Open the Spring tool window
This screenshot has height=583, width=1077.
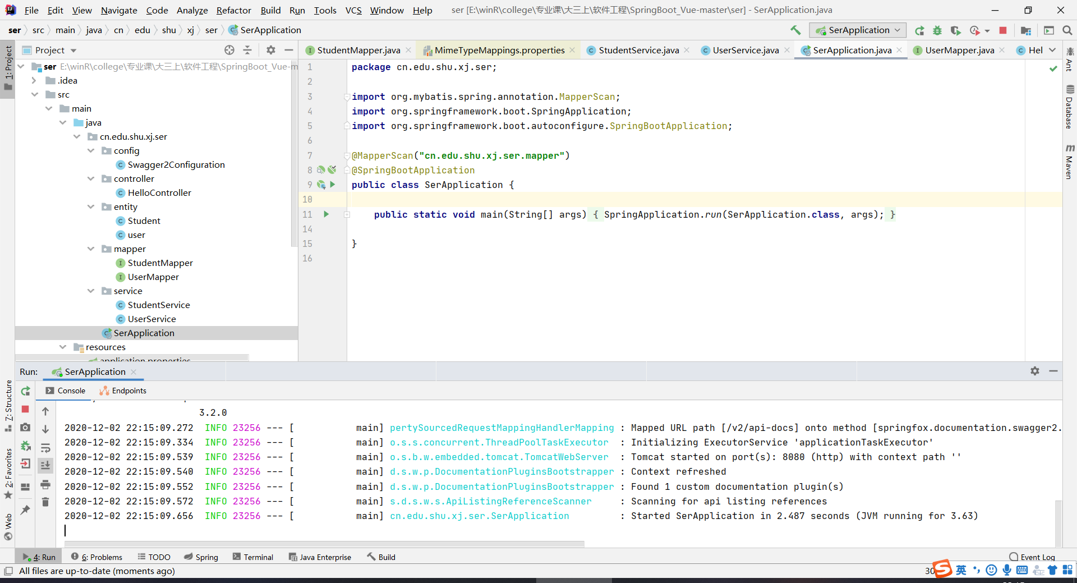tap(201, 557)
